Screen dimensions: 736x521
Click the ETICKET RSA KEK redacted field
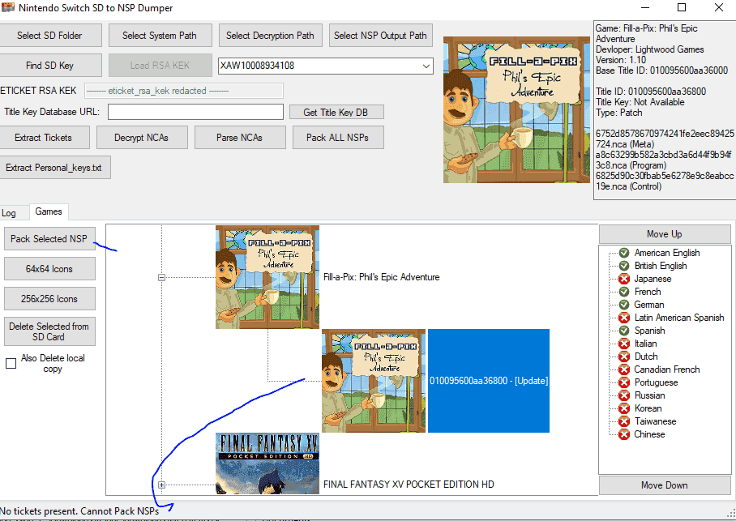pyautogui.click(x=184, y=91)
